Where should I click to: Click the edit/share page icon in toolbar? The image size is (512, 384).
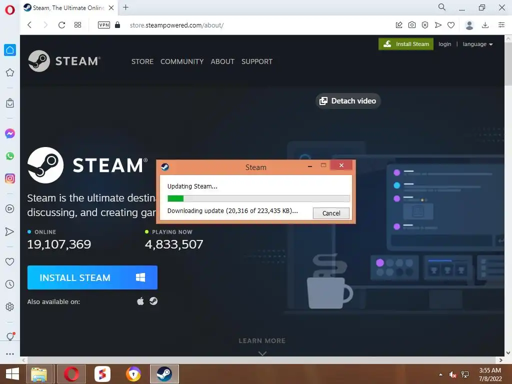[x=399, y=25]
